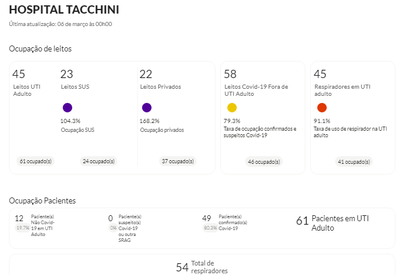
Task: Select the 46 ocupado(s) badge
Action: 264,162
